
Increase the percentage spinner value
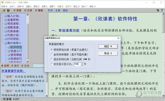click(82, 63)
